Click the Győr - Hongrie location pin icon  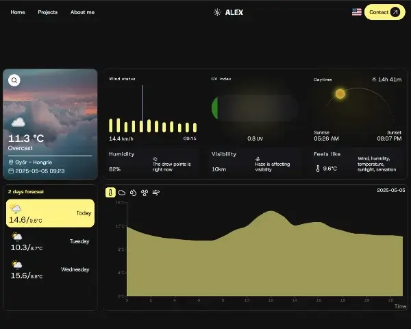coord(11,162)
